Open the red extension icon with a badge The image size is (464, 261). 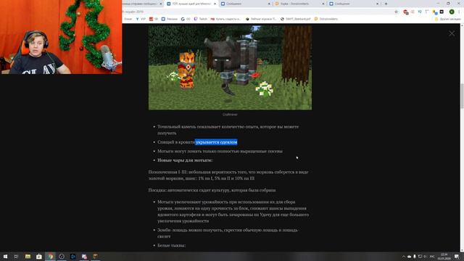click(x=405, y=12)
